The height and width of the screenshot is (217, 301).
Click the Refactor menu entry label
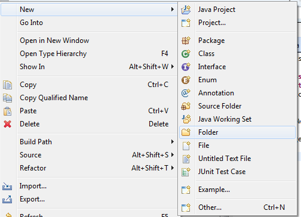tap(33, 168)
